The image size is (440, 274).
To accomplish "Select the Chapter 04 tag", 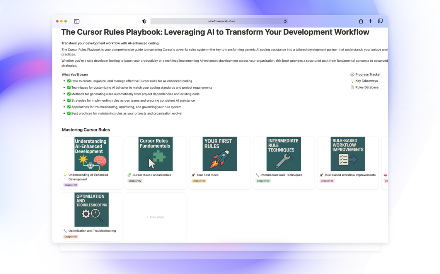I will pyautogui.click(x=263, y=181).
